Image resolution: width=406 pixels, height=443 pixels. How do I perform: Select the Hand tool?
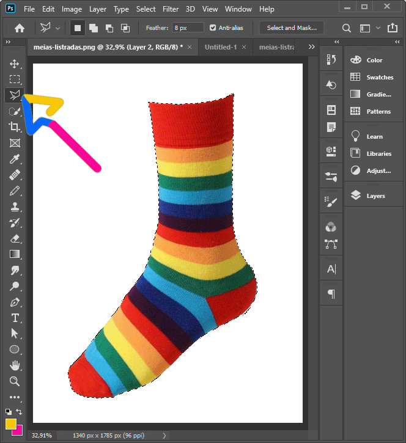(x=15, y=365)
